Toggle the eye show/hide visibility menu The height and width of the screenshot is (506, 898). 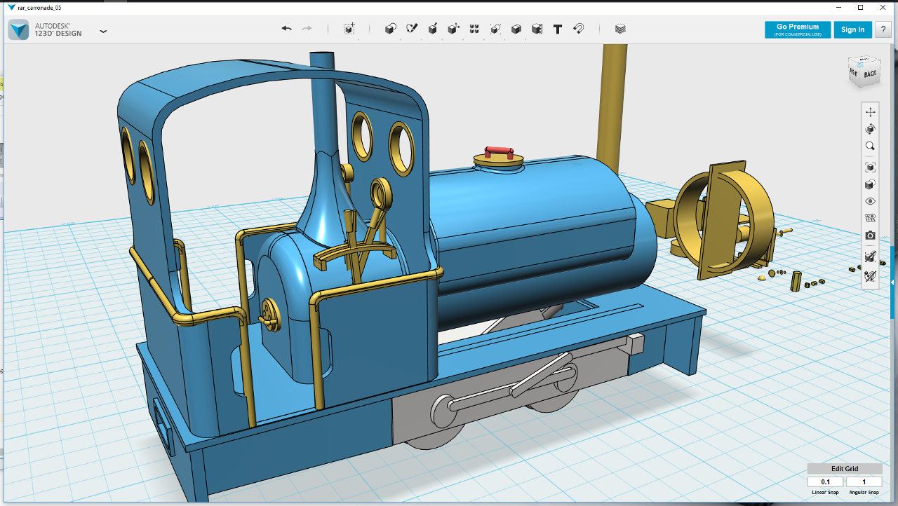[x=870, y=201]
